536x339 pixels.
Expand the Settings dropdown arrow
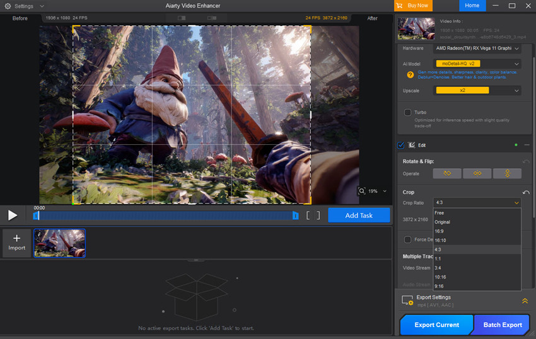coord(42,6)
